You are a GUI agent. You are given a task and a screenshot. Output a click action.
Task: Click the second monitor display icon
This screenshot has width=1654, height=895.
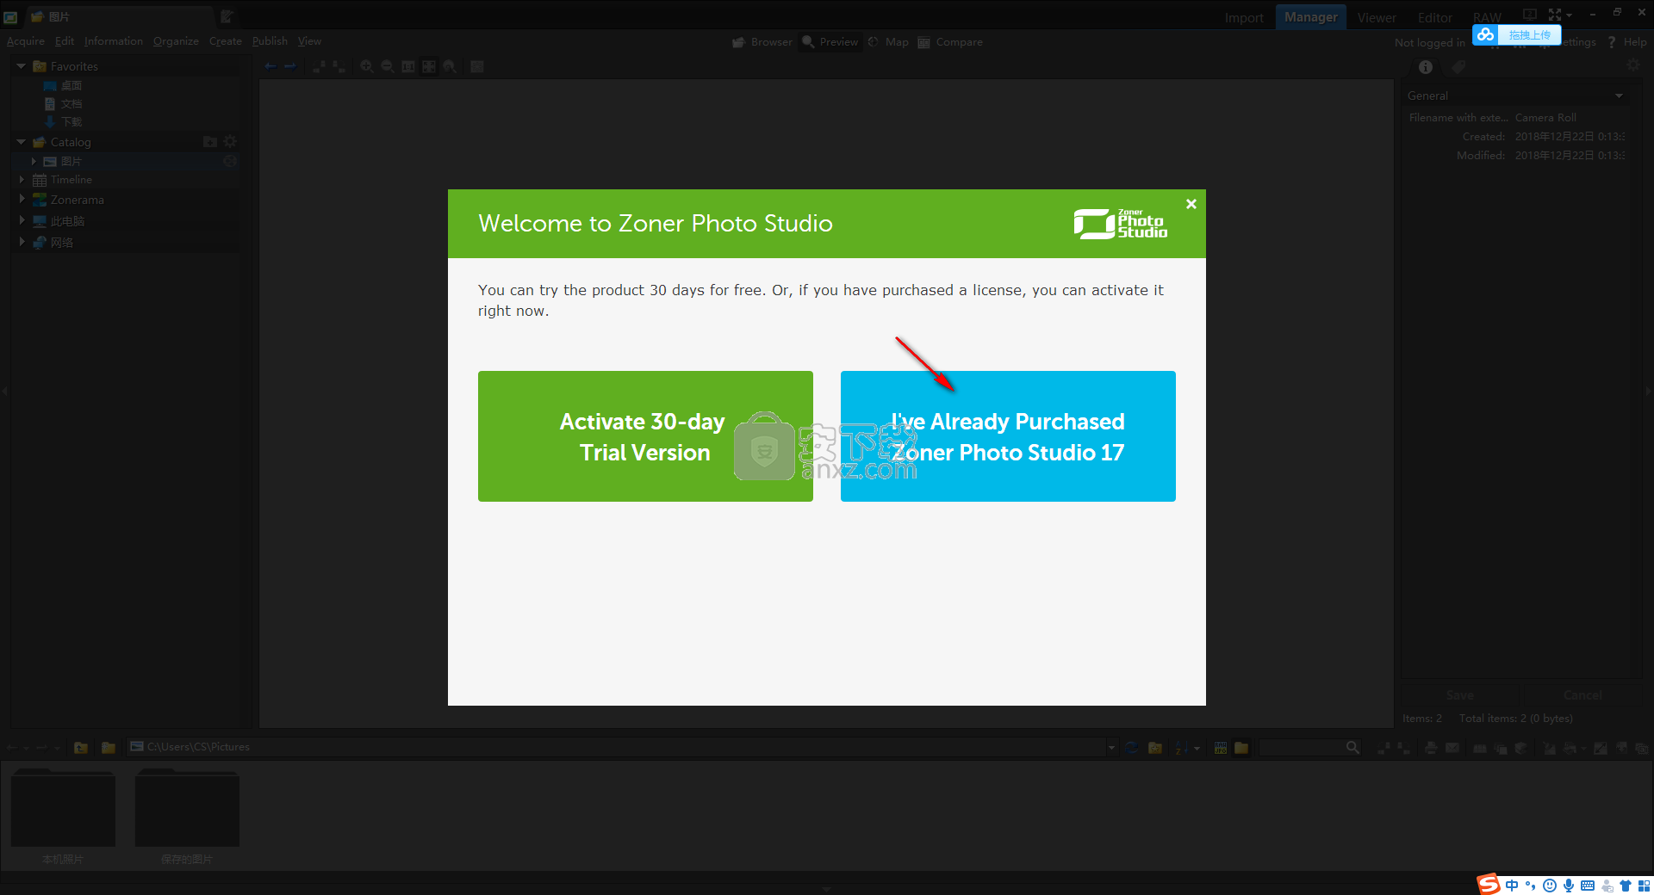tap(1530, 15)
